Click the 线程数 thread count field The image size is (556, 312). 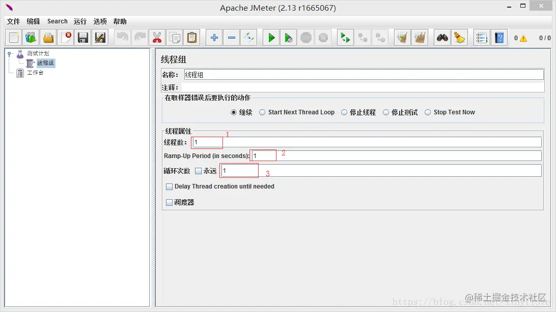tap(367, 142)
